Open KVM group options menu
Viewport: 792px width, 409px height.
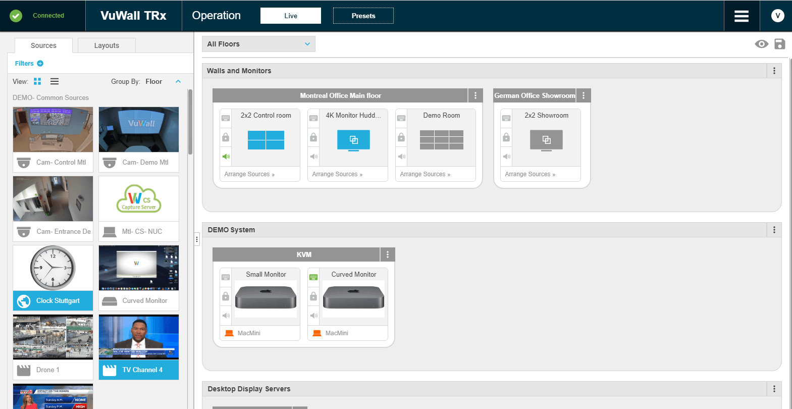(387, 254)
